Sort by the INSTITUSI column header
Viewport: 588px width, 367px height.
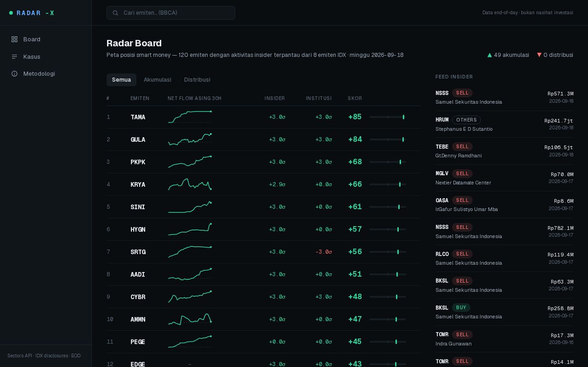pos(319,99)
